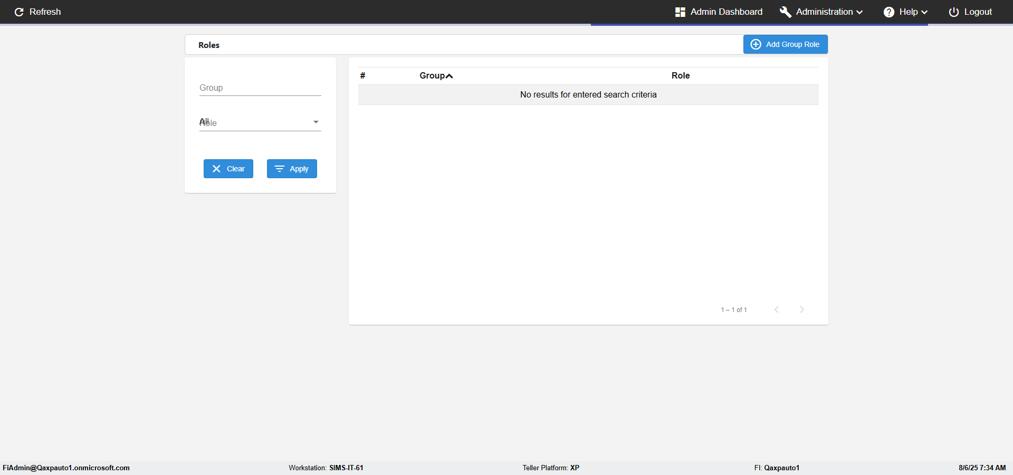Click the Apply filter button label

(x=299, y=169)
